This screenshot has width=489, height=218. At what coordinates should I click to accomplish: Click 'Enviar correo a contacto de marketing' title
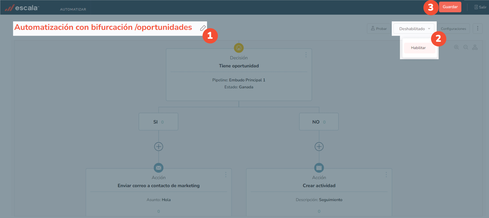pyautogui.click(x=159, y=186)
